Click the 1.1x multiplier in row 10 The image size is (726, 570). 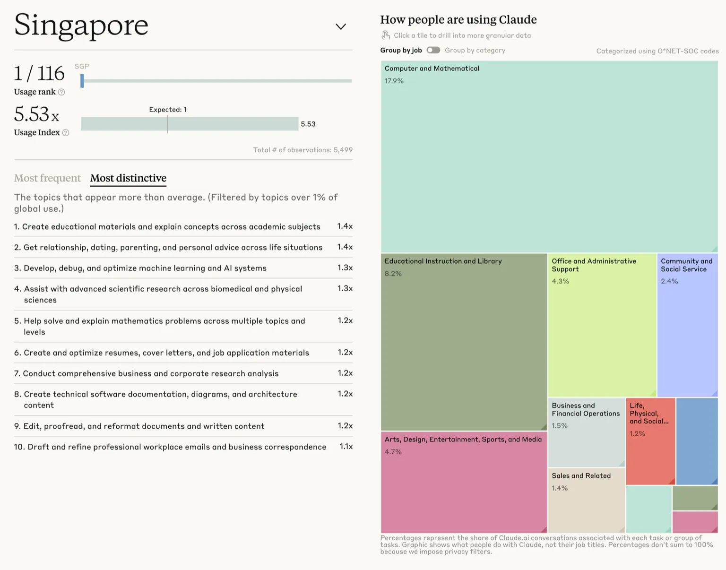coord(346,447)
